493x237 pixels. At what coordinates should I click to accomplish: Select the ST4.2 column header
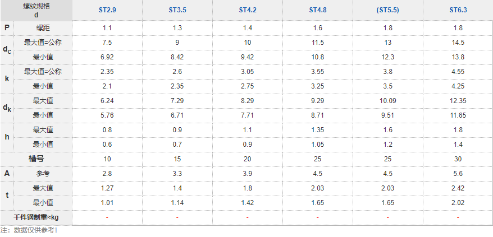pos(247,11)
